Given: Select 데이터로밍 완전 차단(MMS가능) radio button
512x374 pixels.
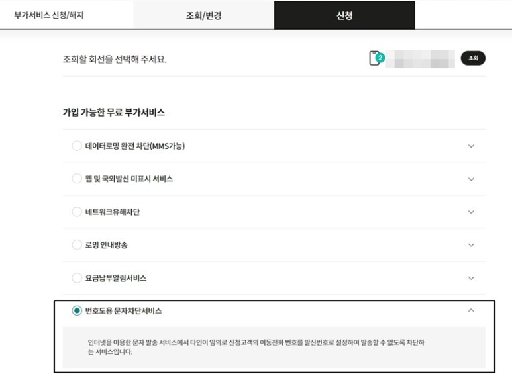Looking at the screenshot, I should coord(77,146).
